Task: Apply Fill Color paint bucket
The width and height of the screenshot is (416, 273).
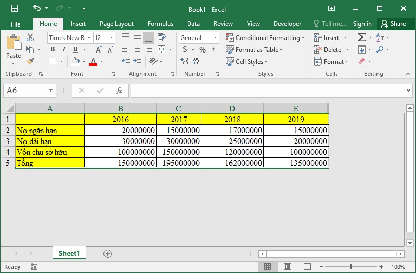Action: click(x=75, y=61)
